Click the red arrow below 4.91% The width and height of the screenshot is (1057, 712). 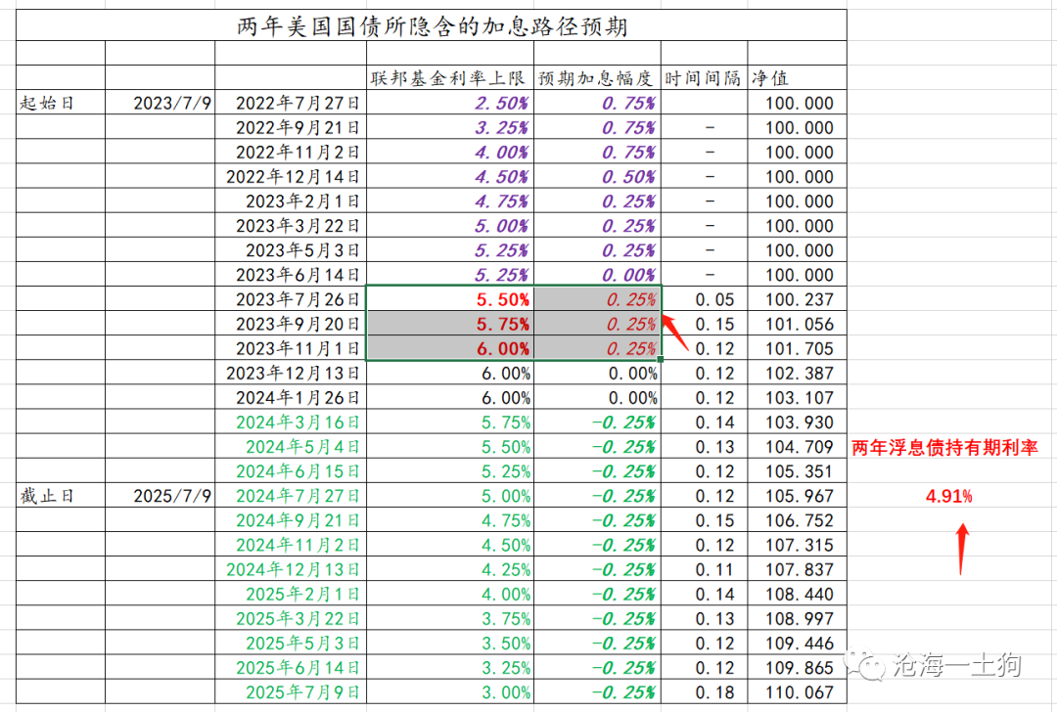(x=963, y=549)
